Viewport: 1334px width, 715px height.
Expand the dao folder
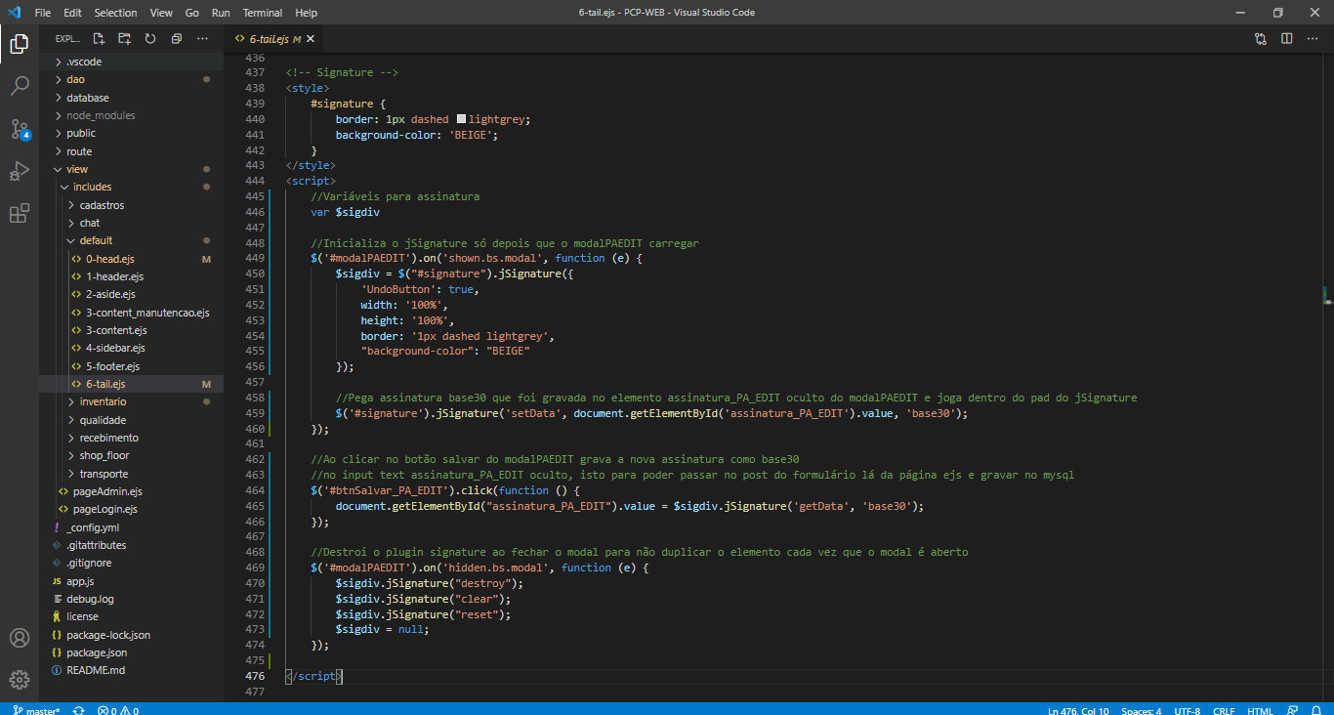(75, 80)
